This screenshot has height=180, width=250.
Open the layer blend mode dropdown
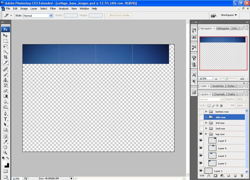pyautogui.click(x=211, y=99)
